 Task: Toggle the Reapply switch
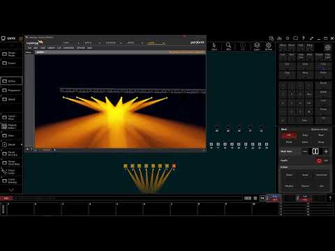click(319, 160)
